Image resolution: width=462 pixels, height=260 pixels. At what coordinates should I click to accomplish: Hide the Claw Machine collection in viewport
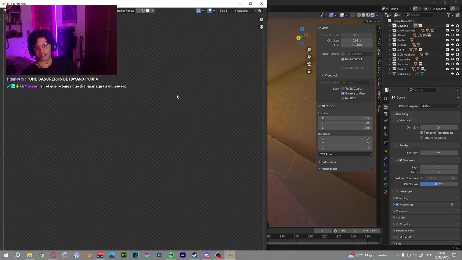(x=452, y=31)
